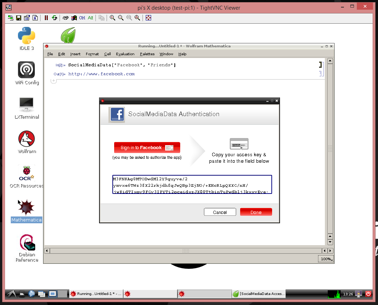Open the Format menu
The width and height of the screenshot is (378, 305).
click(x=92, y=54)
